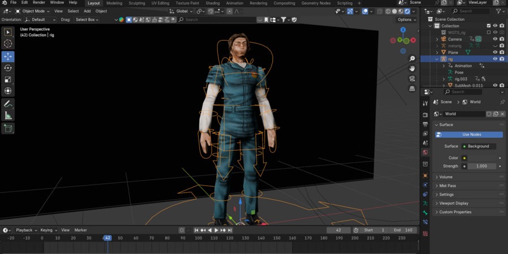Click the World Color swatch
This screenshot has height=254, width=508.
tap(481, 158)
